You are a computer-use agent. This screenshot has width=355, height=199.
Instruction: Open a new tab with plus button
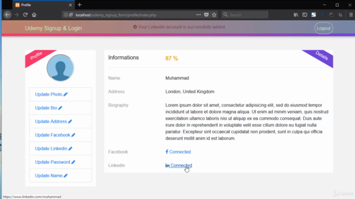(79, 5)
